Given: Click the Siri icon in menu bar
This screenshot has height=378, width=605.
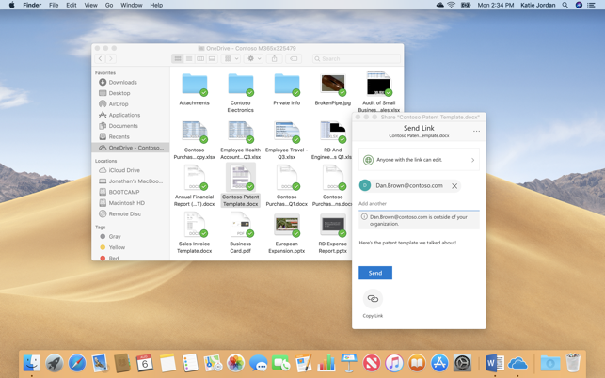Looking at the screenshot, I should click(x=579, y=5).
